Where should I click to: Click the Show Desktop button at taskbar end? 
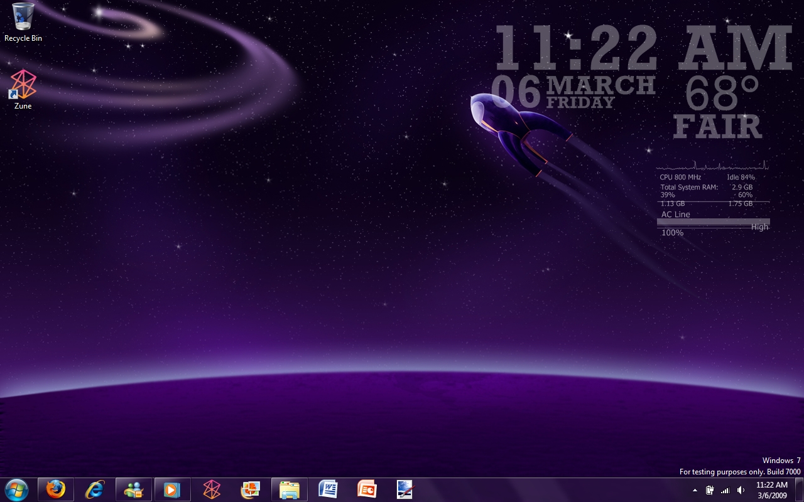pos(799,489)
